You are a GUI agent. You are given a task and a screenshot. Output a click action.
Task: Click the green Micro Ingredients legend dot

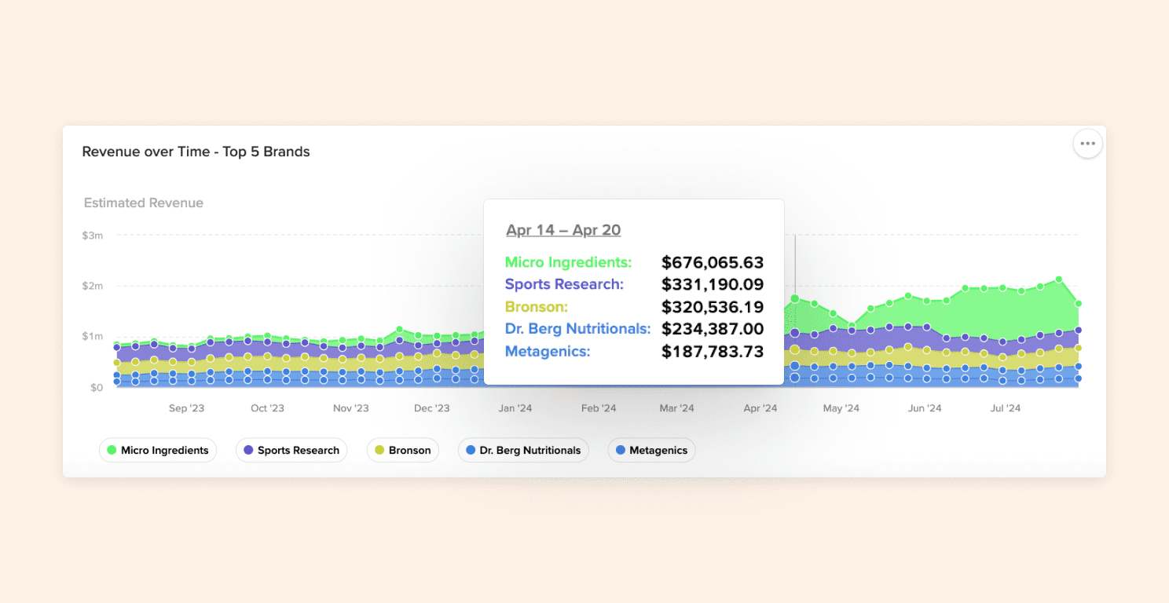click(x=112, y=450)
